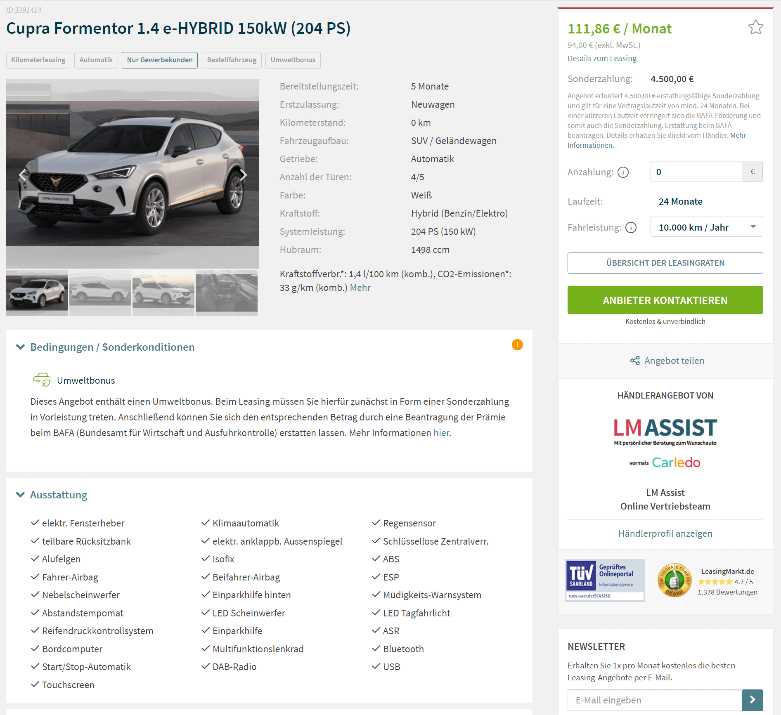The image size is (781, 715).
Task: Click the ID 3391414 text
Action: [x=24, y=10]
